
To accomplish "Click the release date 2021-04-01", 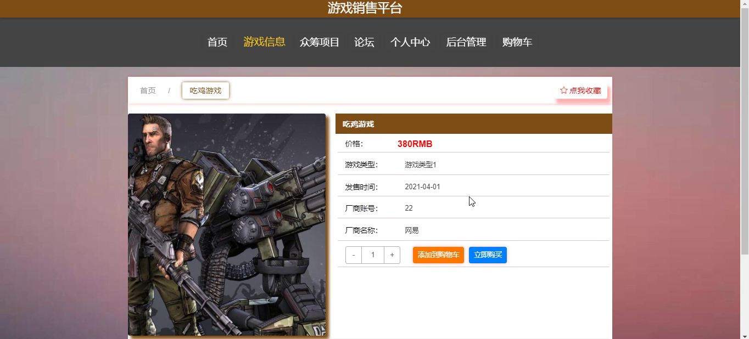I will pyautogui.click(x=422, y=187).
